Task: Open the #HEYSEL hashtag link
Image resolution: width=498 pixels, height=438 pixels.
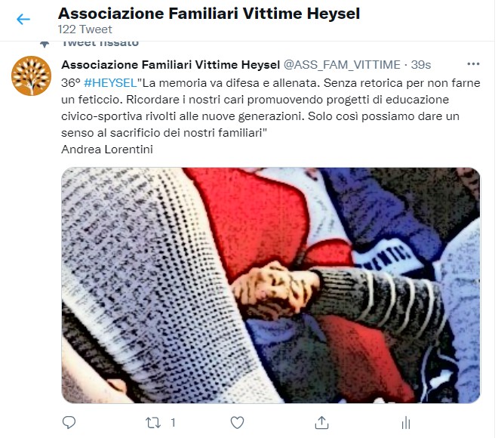Action: tap(110, 83)
